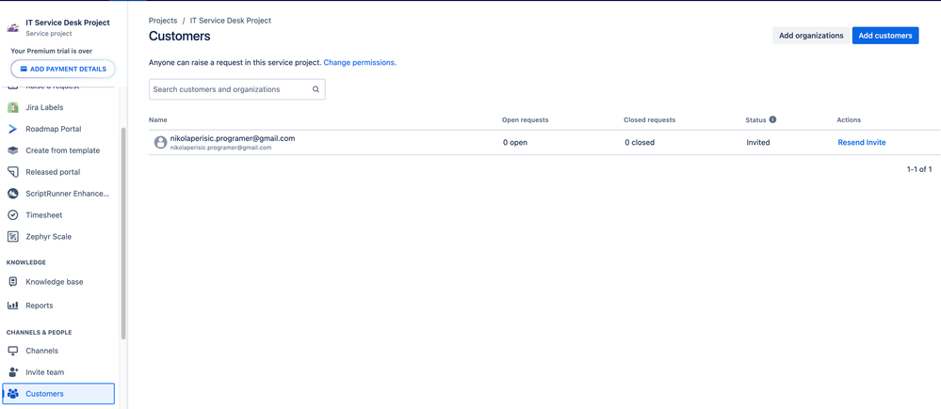Click the nikolaperisic customer avatar icon
Screen dimensions: 941x409
[x=160, y=143]
